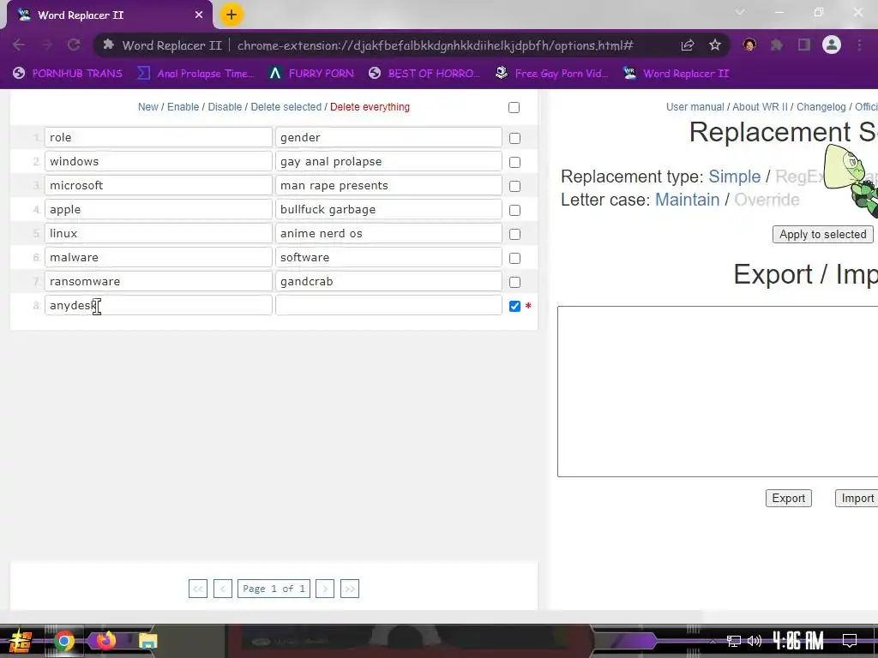Click the browser back arrow
The height and width of the screenshot is (658, 878).
[x=19, y=45]
